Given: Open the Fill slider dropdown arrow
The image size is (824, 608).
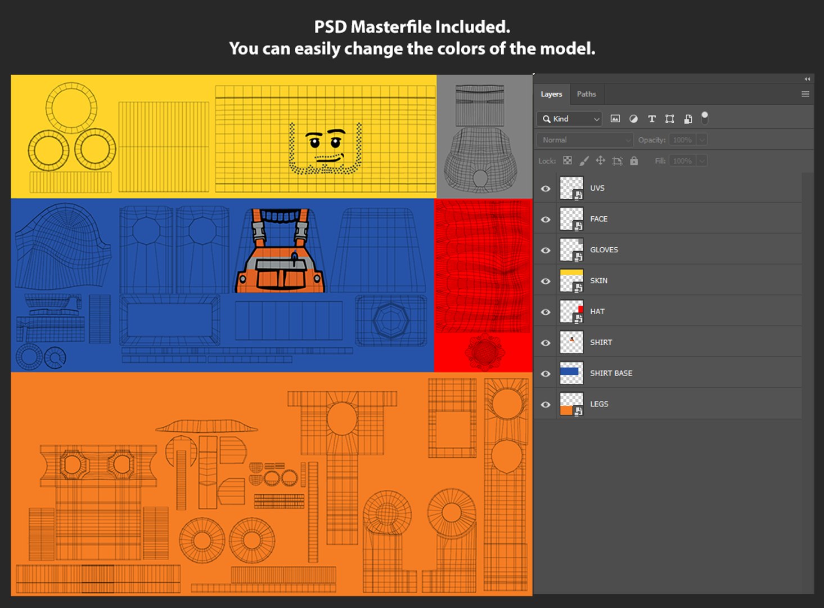Looking at the screenshot, I should 702,161.
